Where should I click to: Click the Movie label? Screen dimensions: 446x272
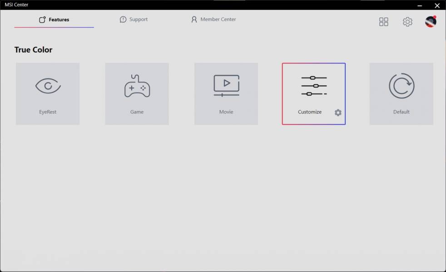(x=226, y=112)
